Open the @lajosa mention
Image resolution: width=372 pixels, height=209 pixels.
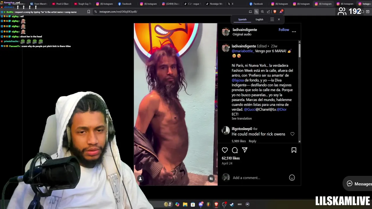[238, 80]
